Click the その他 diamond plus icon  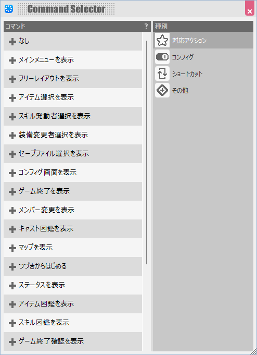coord(162,91)
